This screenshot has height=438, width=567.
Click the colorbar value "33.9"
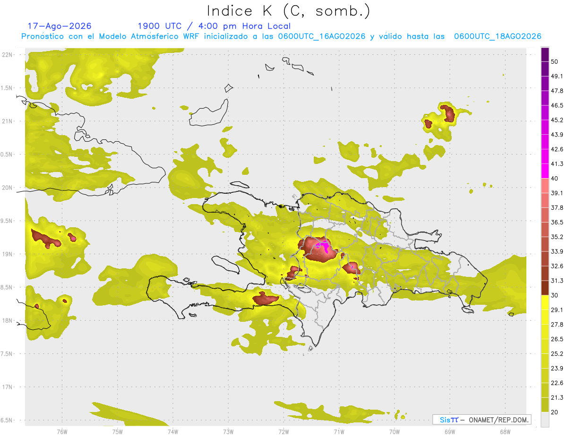(557, 251)
